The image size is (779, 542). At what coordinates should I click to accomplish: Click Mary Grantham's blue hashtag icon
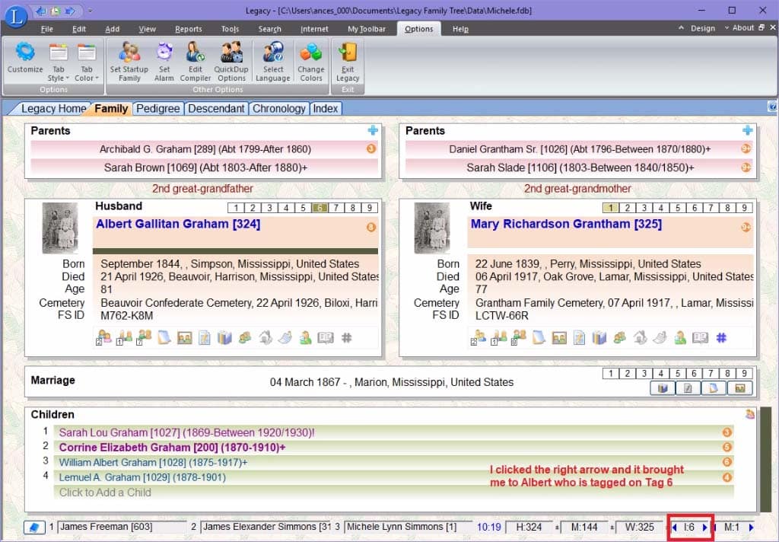click(x=721, y=338)
